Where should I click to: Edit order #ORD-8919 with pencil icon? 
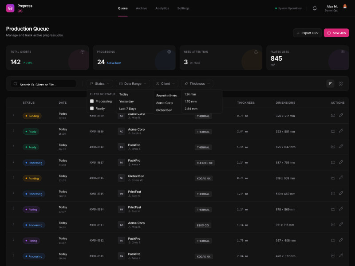point(341,131)
